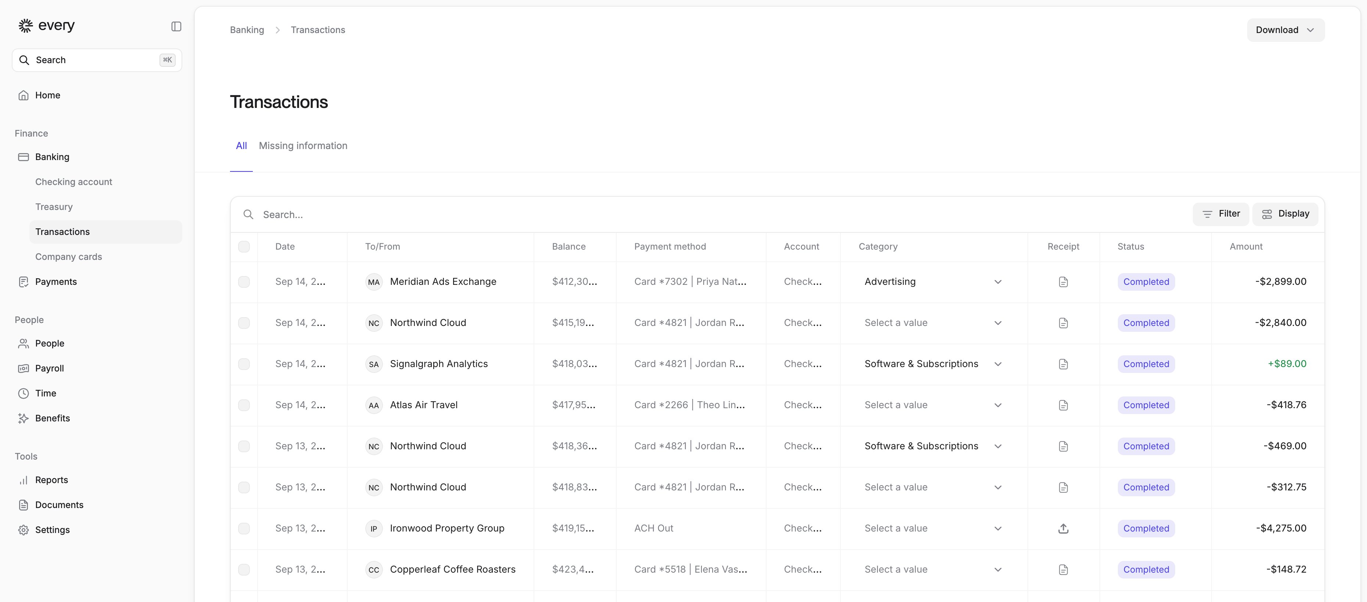The height and width of the screenshot is (602, 1367).
Task: Go to Banking breadcrumb link
Action: [247, 30]
